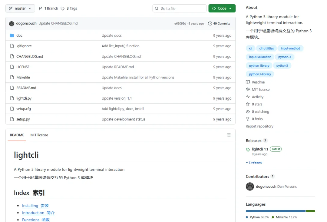Screen dimensions: 327x222
Task: Click the clock history icon by Commits
Action: coord(210,24)
